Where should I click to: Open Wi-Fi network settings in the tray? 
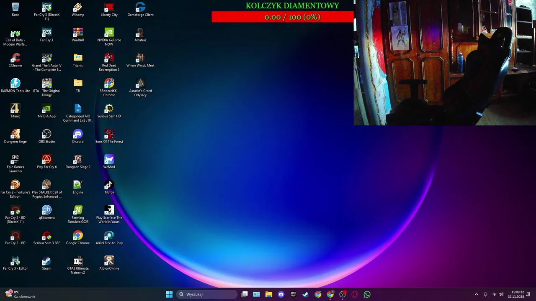[x=494, y=294]
